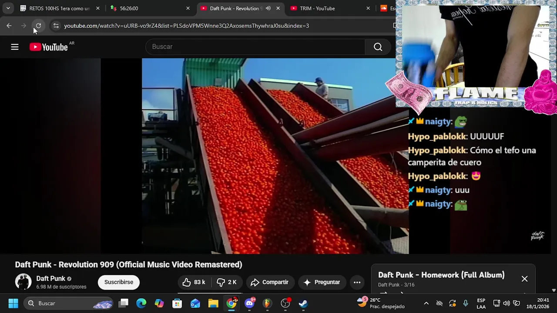Viewport: 557px width, 313px height.
Task: Click the Compartir share button
Action: point(270,282)
